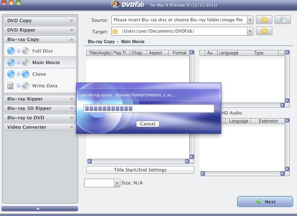Image resolution: width=297 pixels, height=216 pixels.
Task: Collapse sidebar with bottom up-arrow bar
Action: pos(40,209)
